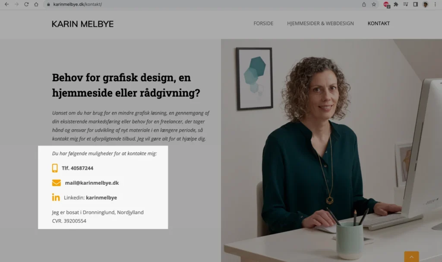Toggle the browser side panel icon
The width and height of the screenshot is (442, 262).
[x=416, y=4]
